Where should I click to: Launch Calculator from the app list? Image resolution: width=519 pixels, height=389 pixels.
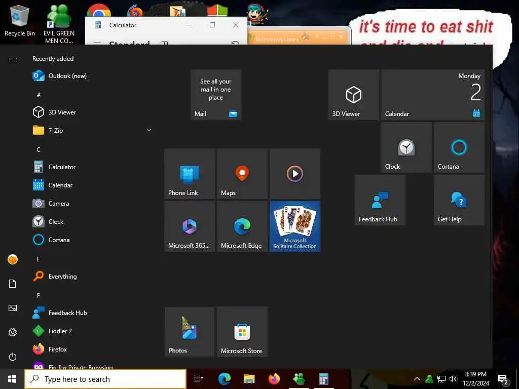click(x=93, y=167)
